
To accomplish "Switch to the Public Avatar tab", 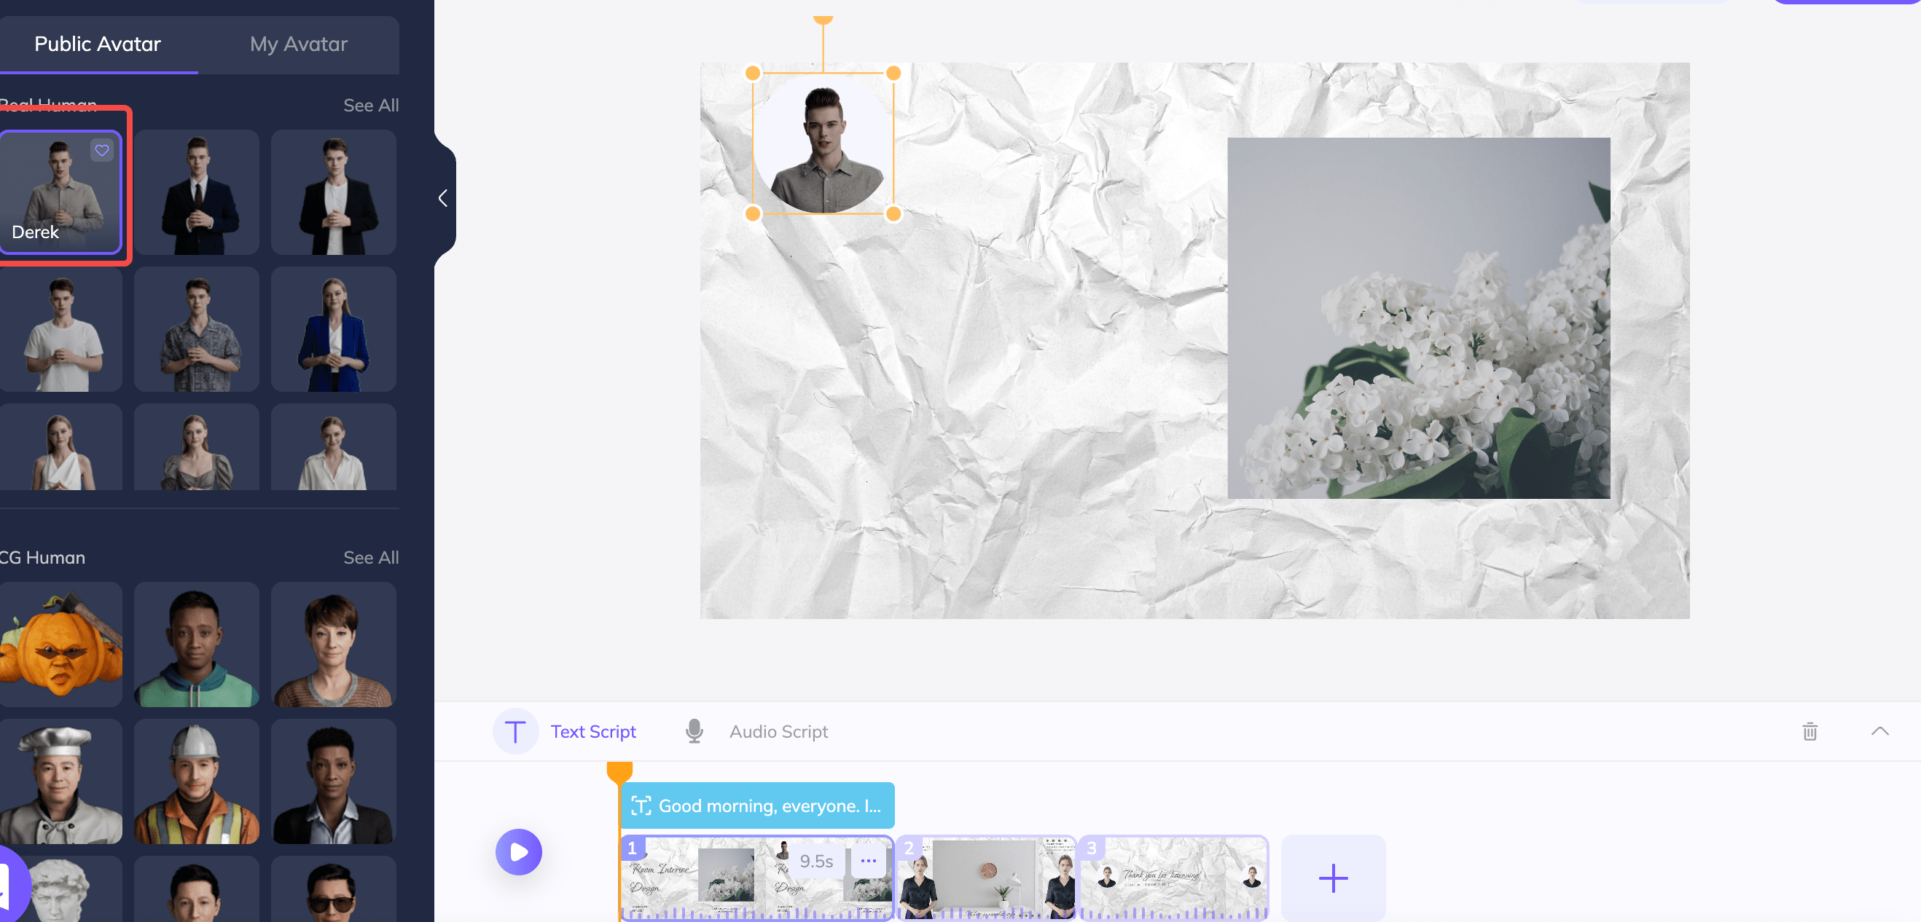I will click(x=98, y=44).
